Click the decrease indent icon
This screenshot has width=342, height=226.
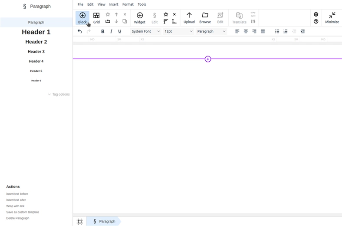click(294, 31)
